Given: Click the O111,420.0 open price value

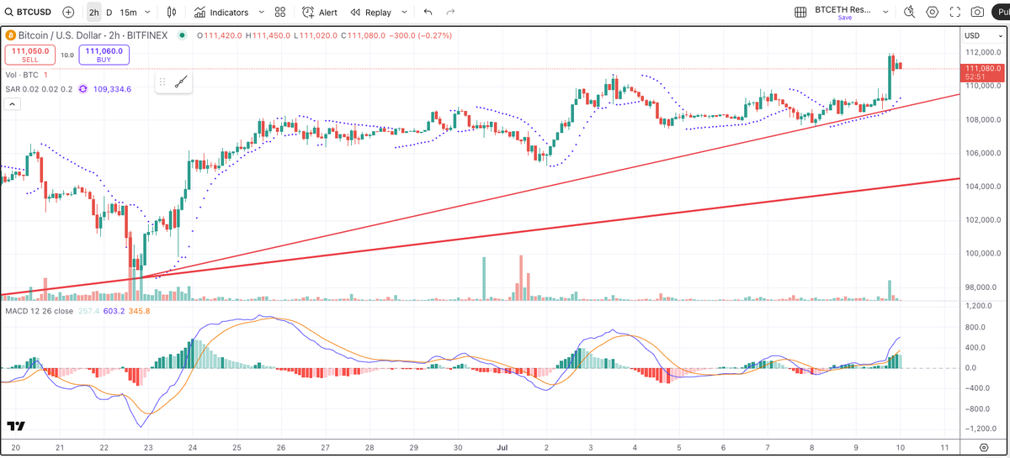Looking at the screenshot, I should point(220,36).
